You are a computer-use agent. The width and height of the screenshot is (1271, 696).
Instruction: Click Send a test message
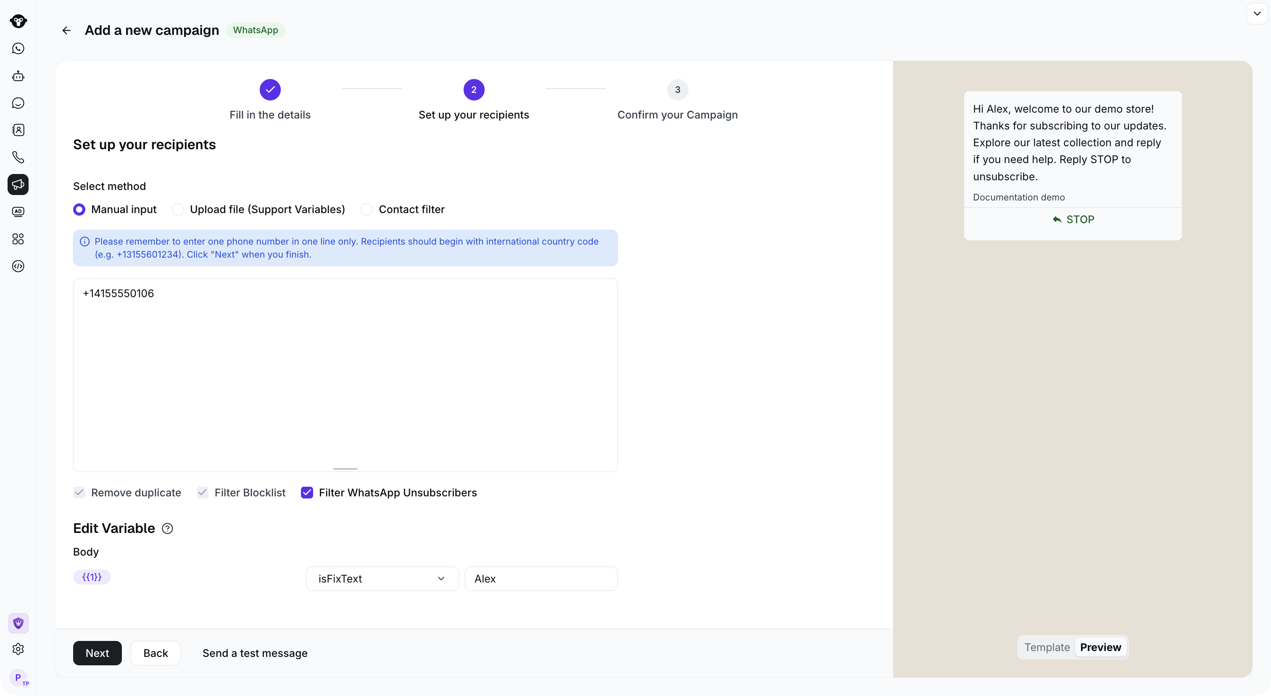[255, 654]
